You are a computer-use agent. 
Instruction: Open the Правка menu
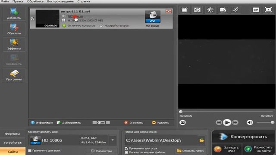coord(18,1)
